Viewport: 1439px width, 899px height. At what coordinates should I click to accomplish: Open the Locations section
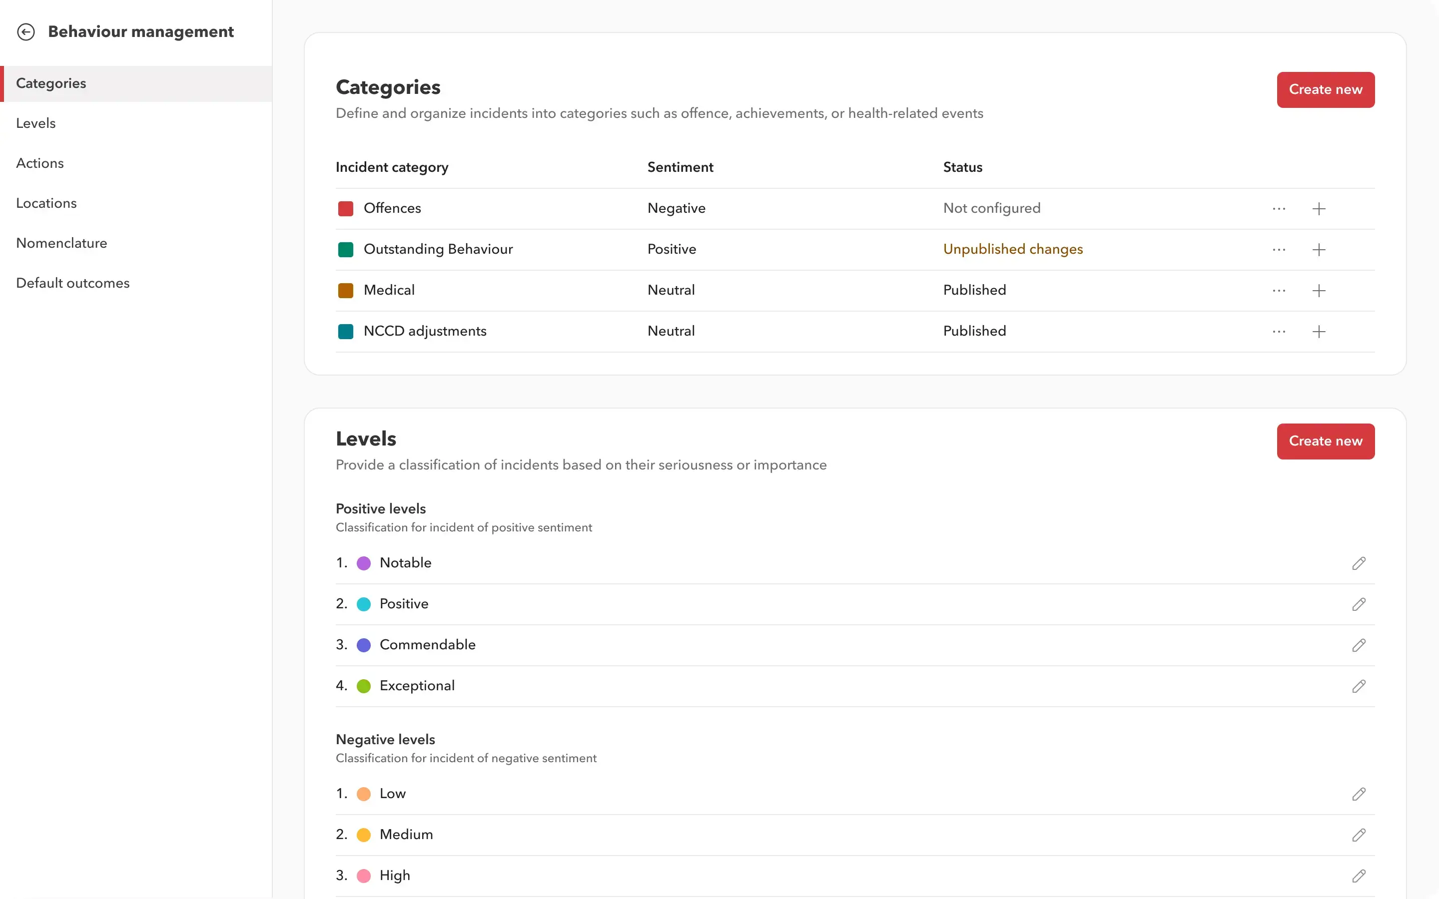45,202
